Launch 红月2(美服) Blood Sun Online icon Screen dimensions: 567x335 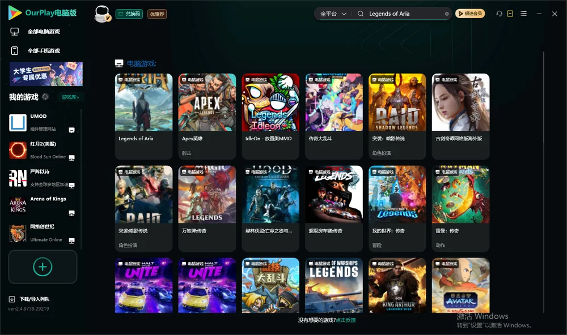pyautogui.click(x=18, y=151)
